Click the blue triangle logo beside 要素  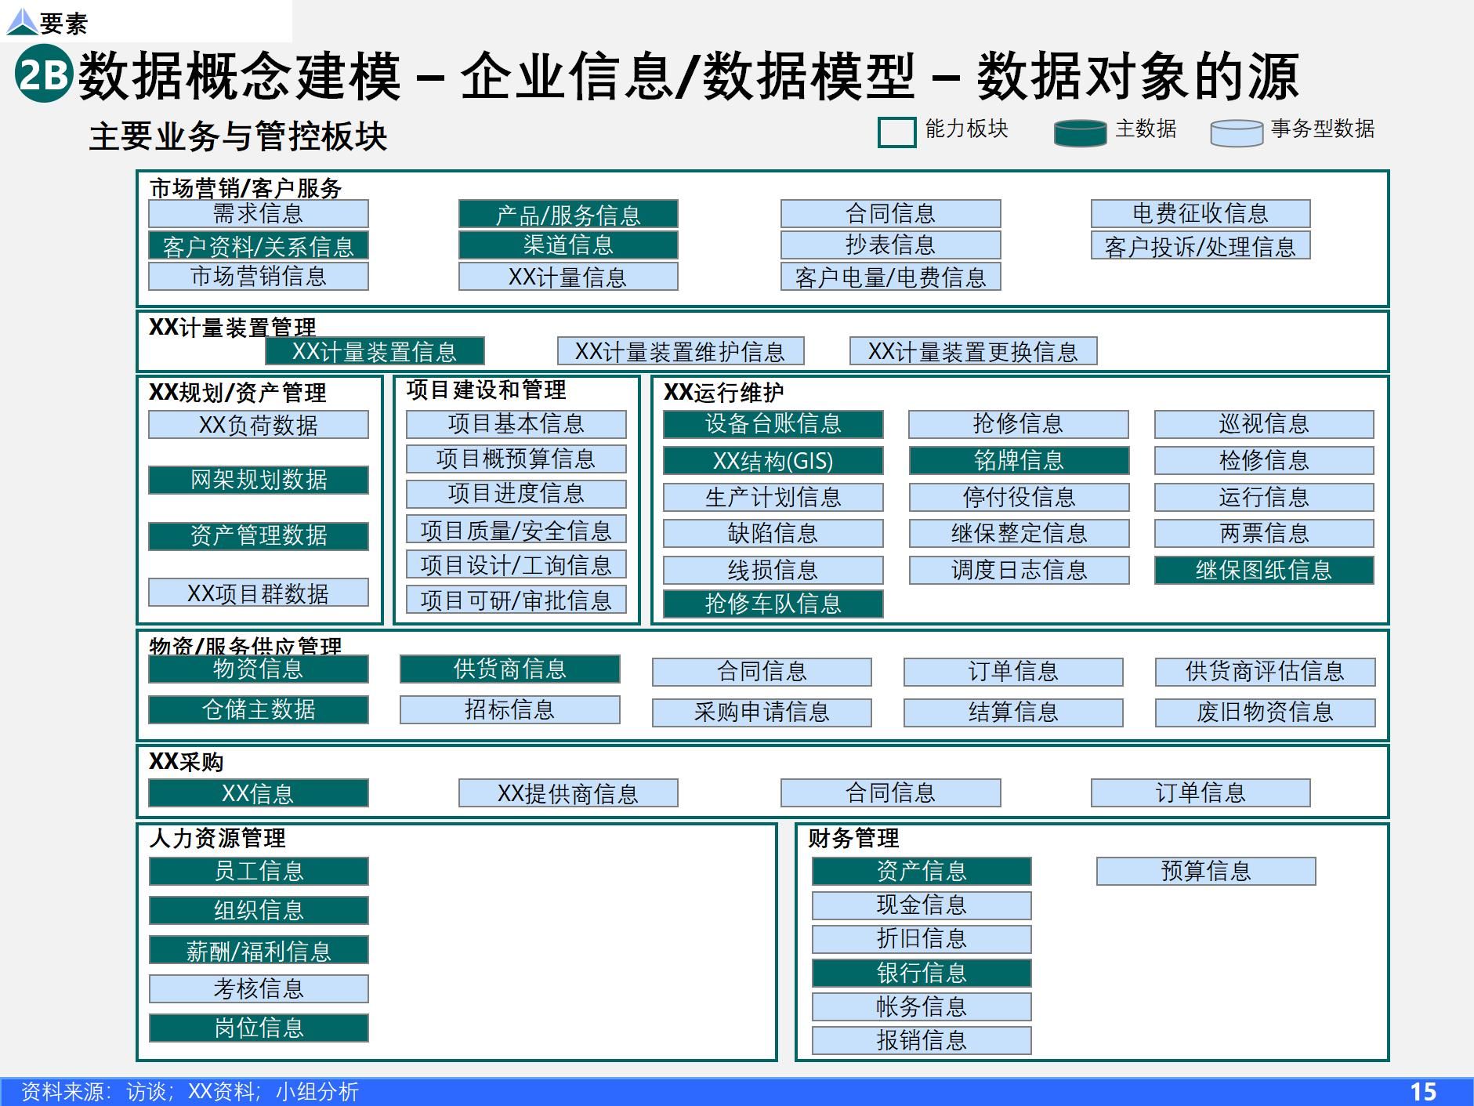21,22
